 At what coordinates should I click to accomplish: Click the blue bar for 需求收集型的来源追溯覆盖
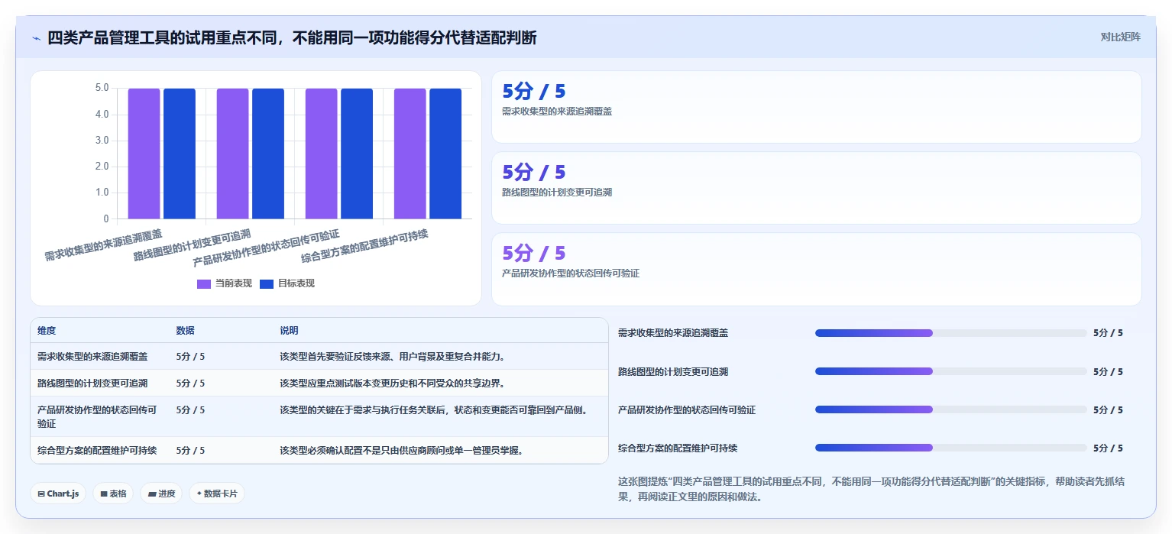(180, 154)
